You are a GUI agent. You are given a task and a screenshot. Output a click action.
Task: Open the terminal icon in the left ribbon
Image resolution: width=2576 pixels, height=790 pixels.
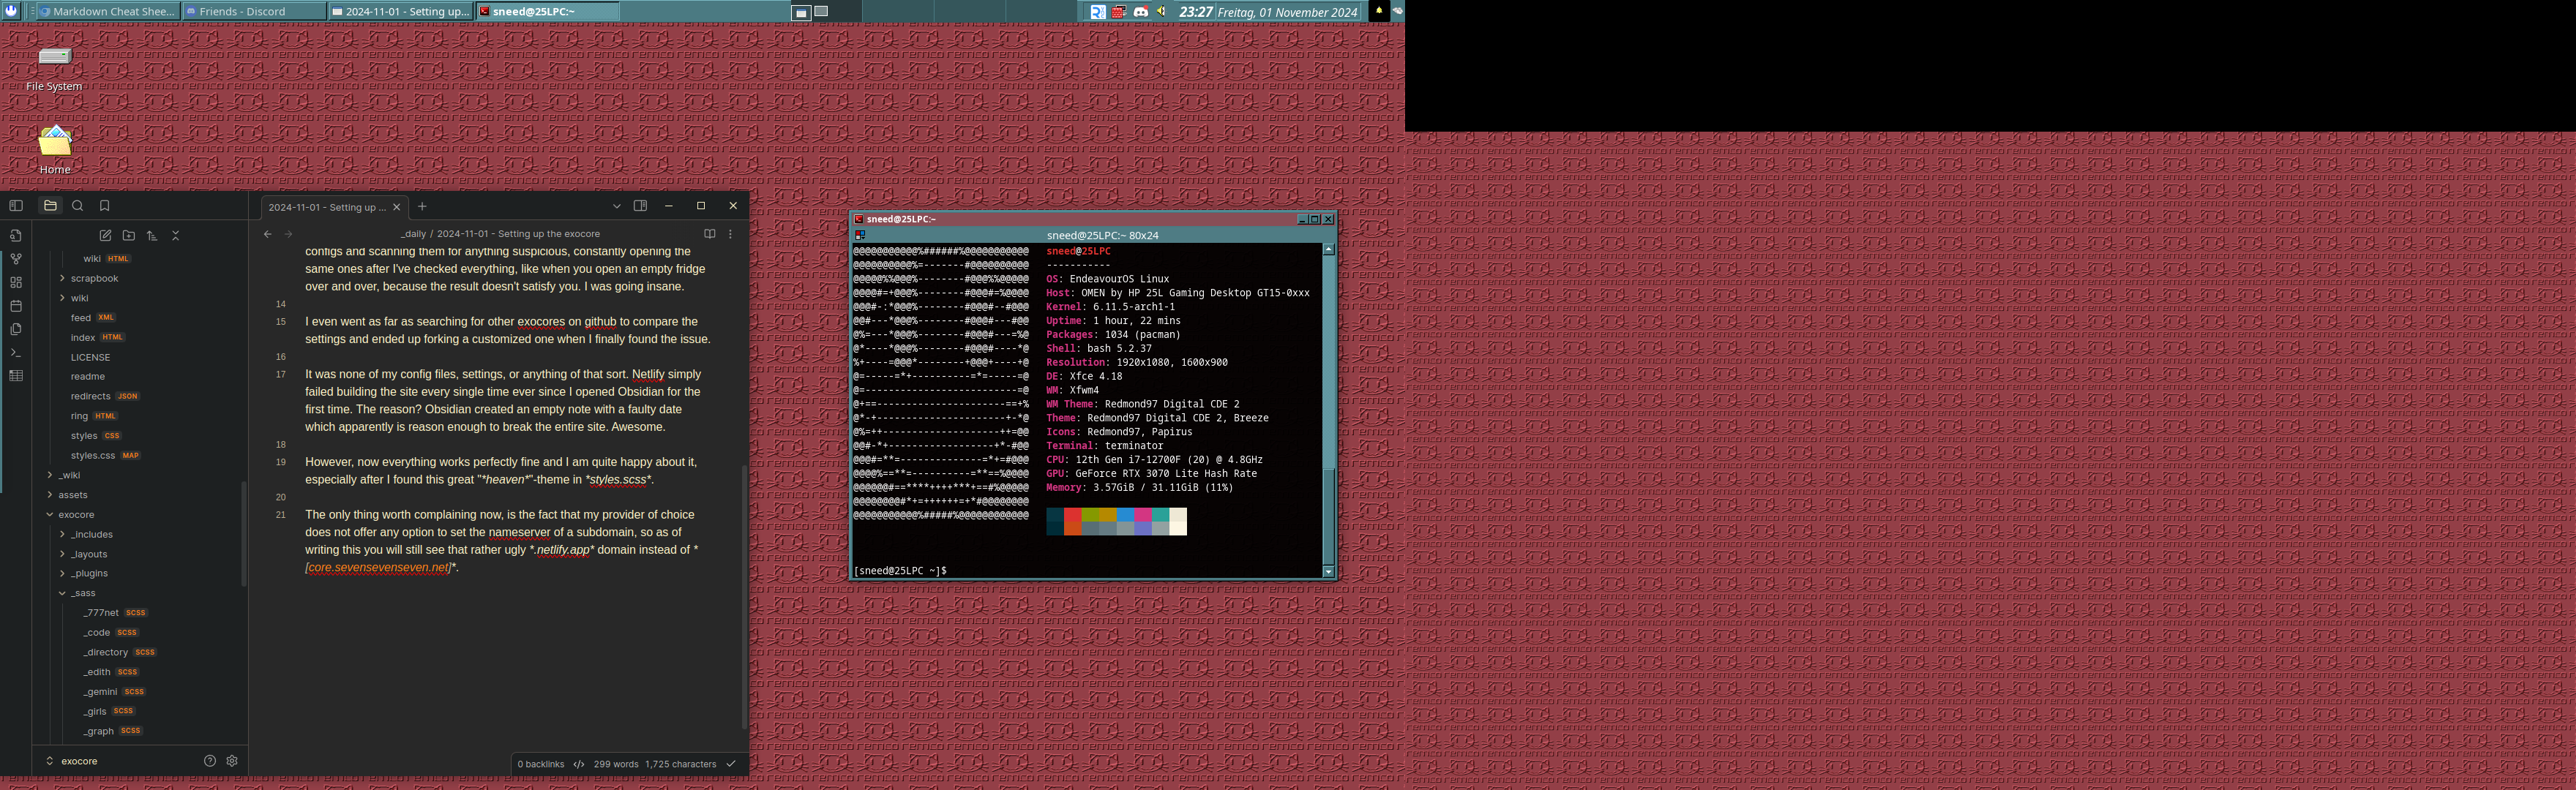pos(15,353)
